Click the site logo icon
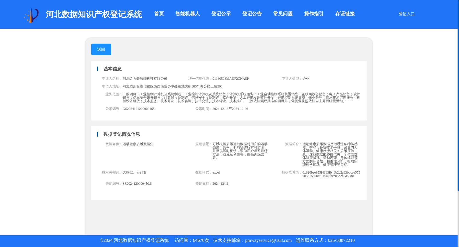The width and height of the screenshot is (459, 247). click(x=31, y=15)
